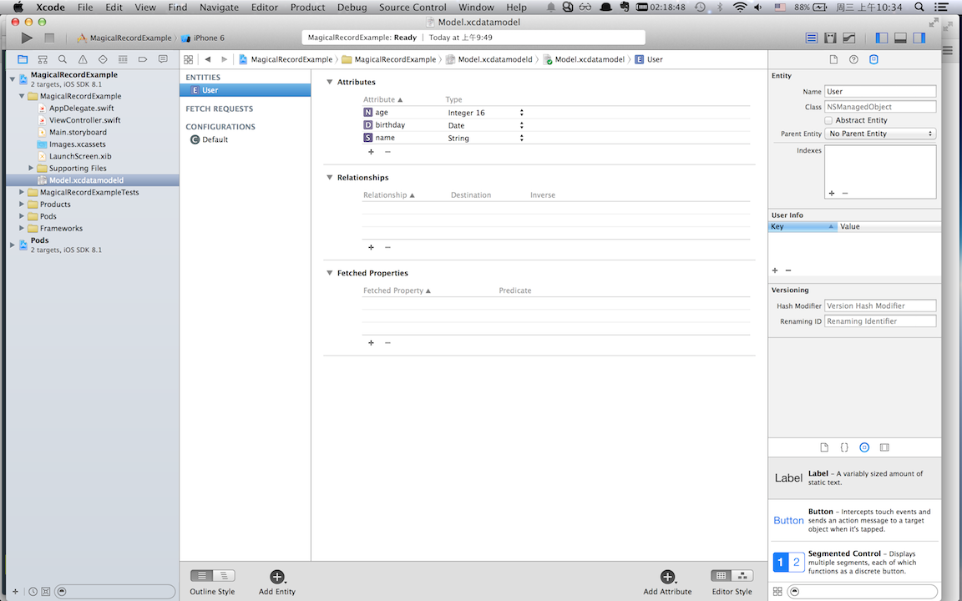Click the Hash Modifier field

pyautogui.click(x=880, y=306)
